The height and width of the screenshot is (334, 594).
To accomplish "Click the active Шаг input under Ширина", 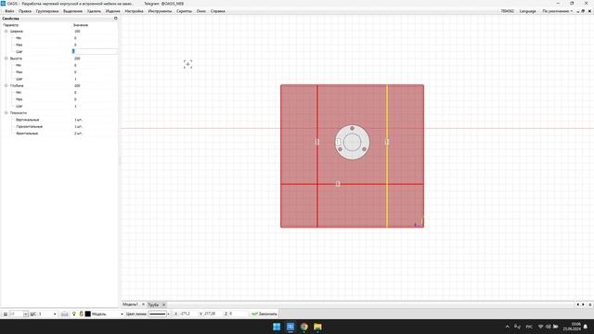I will [x=95, y=51].
